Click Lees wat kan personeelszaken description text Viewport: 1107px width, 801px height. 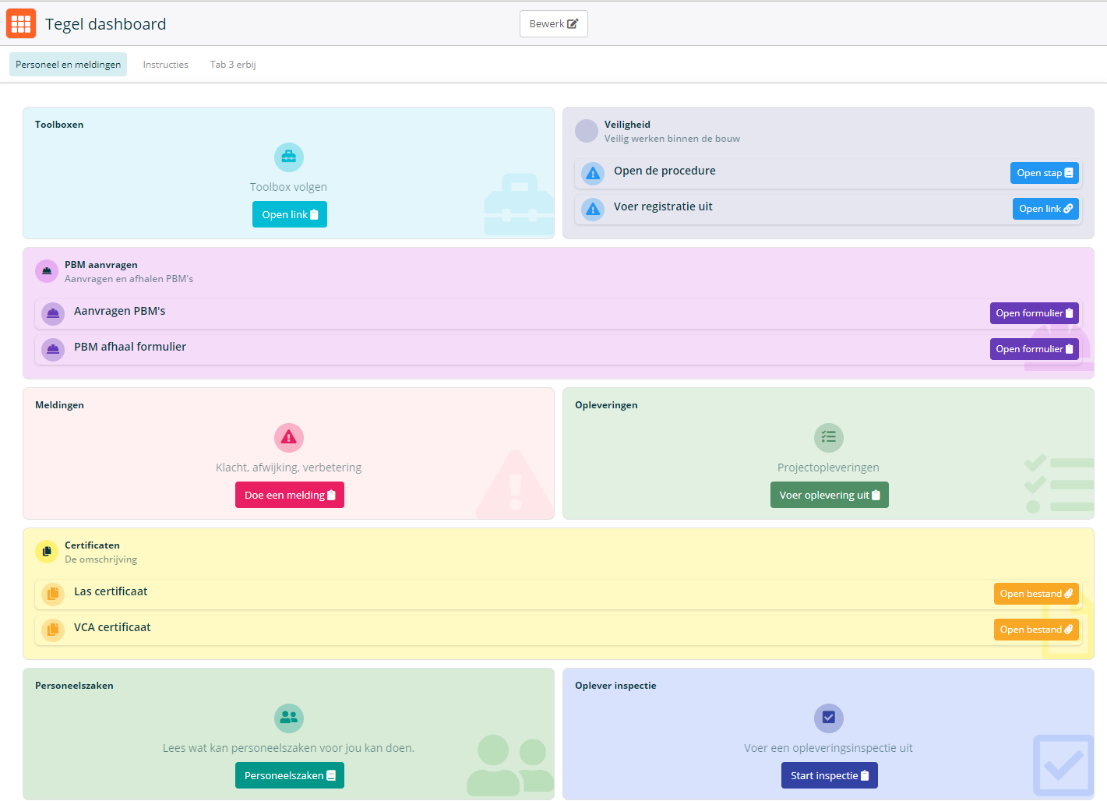pos(288,748)
